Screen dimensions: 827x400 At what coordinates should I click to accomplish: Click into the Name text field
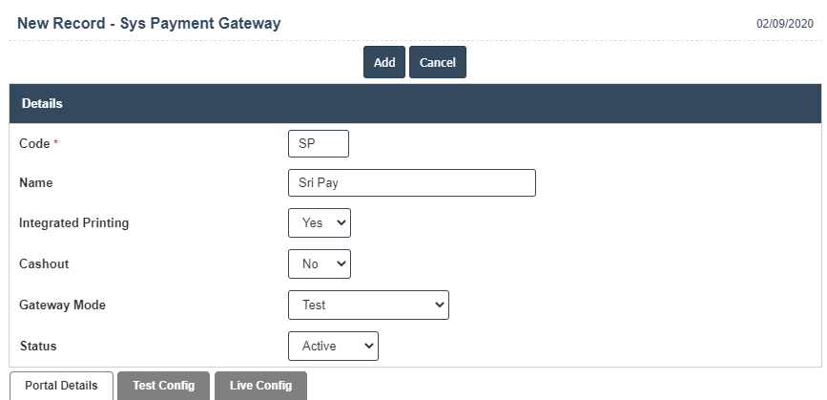411,183
